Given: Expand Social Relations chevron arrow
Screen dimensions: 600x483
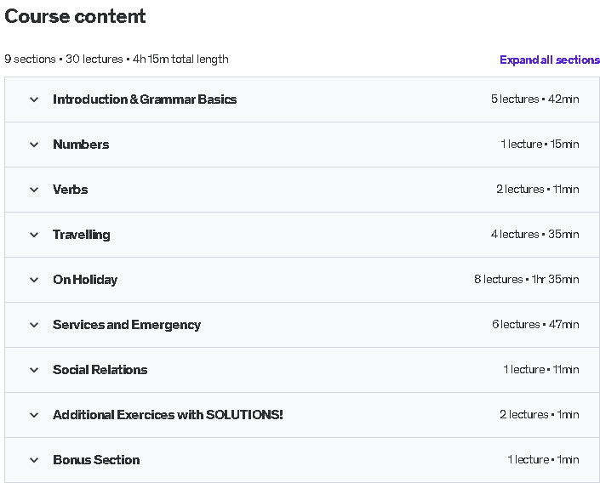Looking at the screenshot, I should (34, 370).
